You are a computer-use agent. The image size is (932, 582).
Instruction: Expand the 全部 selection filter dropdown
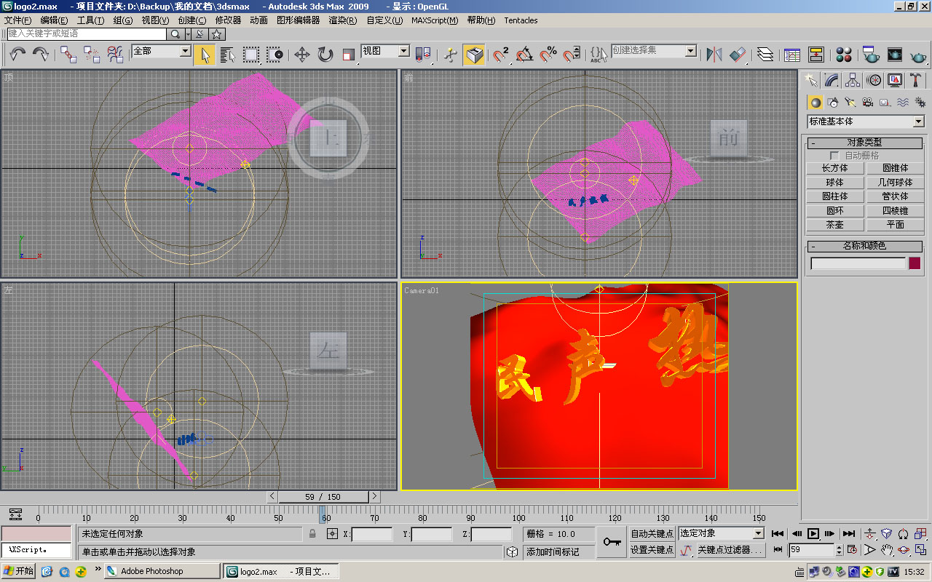[185, 51]
